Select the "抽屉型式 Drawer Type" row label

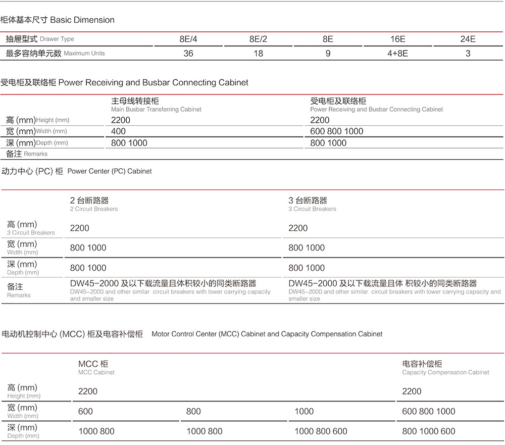point(40,39)
